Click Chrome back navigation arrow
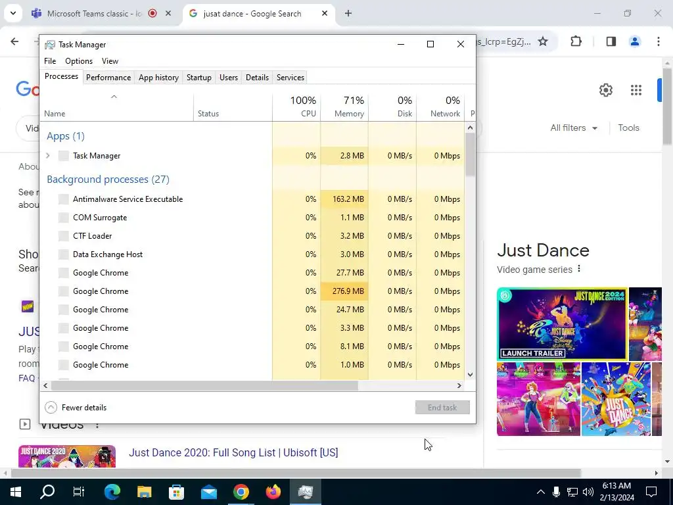Screen dimensions: 673x505 coord(14,41)
